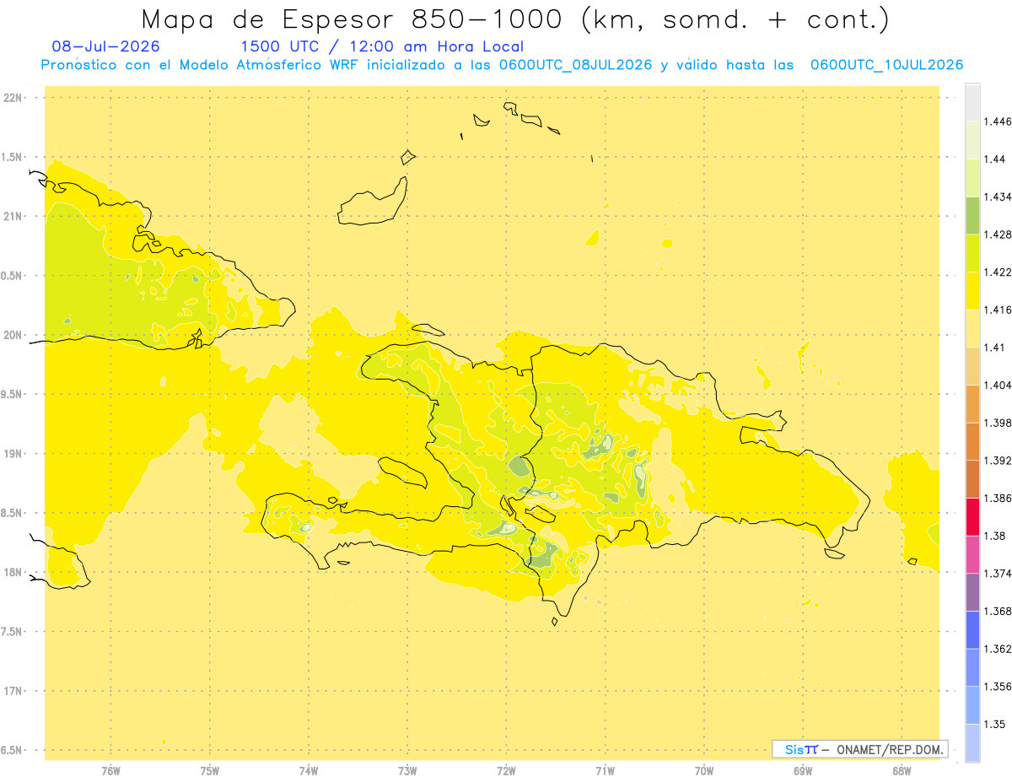Click the '17N' latitude label
The height and width of the screenshot is (782, 1012).
coord(13,691)
